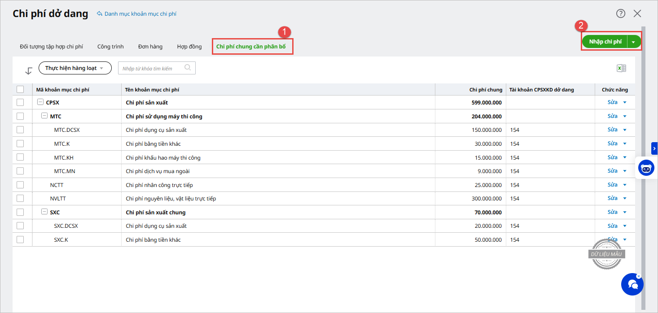Open the Nhập chi phí dropdown arrow
658x313 pixels.
point(633,42)
